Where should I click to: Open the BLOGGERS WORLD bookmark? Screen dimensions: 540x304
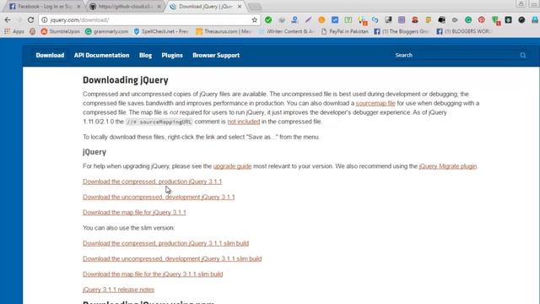(x=464, y=31)
